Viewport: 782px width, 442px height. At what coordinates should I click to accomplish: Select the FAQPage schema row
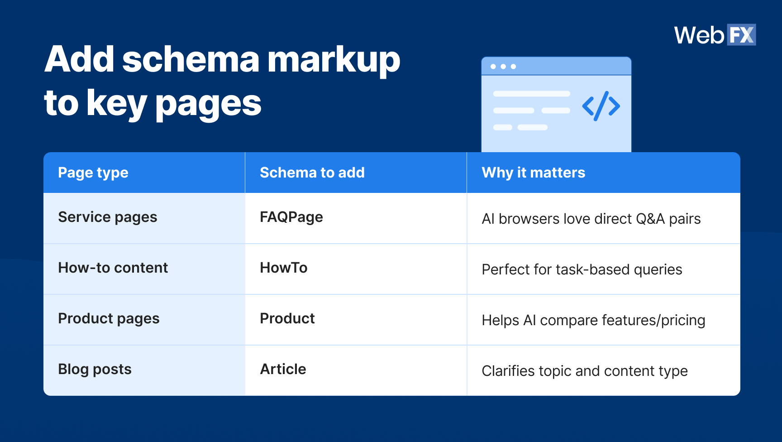click(x=291, y=217)
